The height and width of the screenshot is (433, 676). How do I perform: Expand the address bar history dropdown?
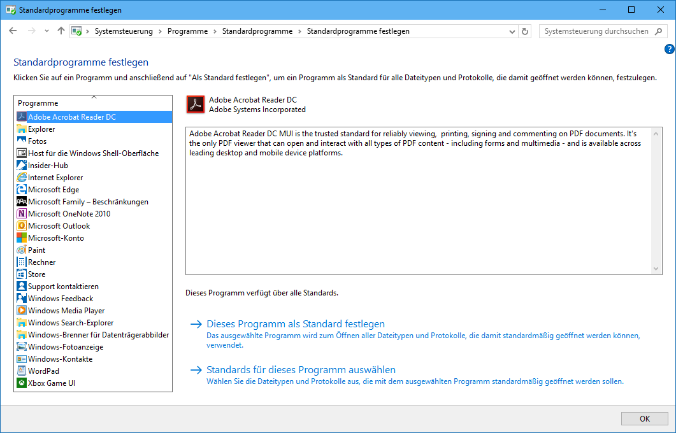click(512, 31)
